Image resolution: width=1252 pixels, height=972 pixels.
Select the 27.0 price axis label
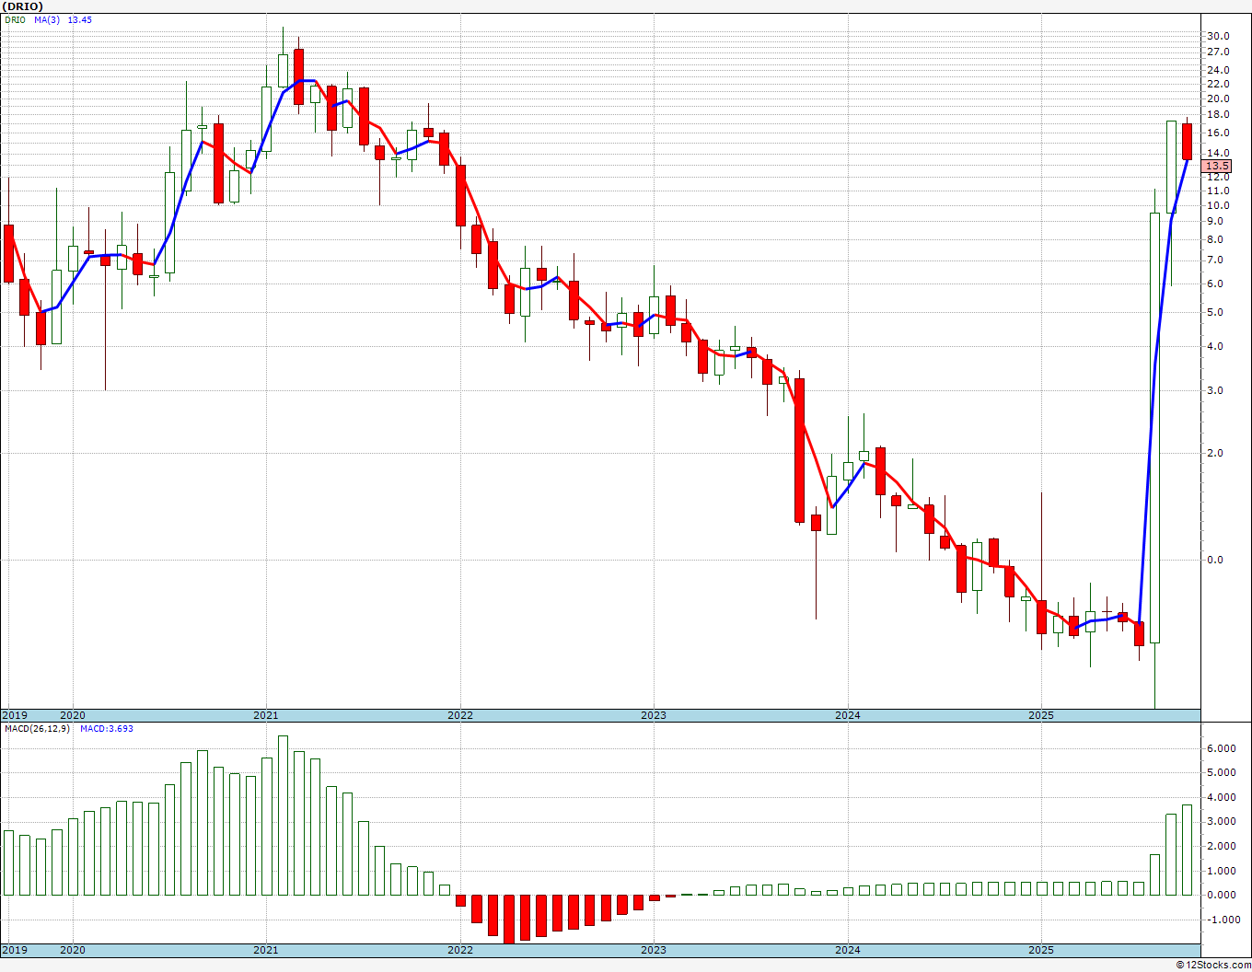click(x=1218, y=52)
